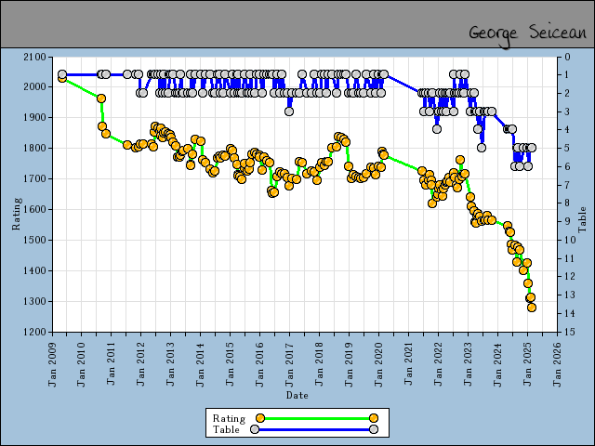595x446 pixels.
Task: Click table axis value 0
Action: point(567,58)
